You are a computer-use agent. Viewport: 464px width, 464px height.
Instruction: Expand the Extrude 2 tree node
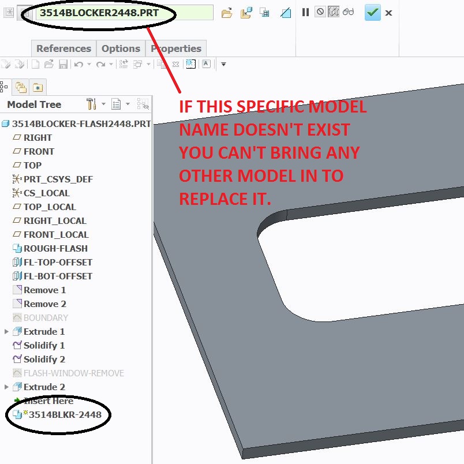[6, 387]
